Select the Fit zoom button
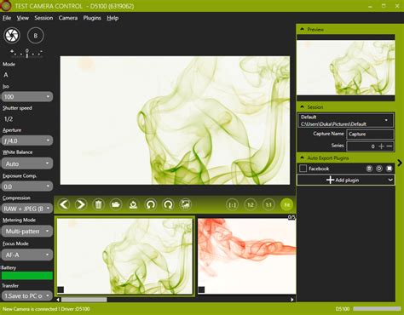 tap(286, 204)
